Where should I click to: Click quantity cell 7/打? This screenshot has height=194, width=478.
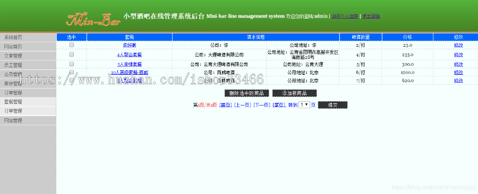tap(361, 81)
